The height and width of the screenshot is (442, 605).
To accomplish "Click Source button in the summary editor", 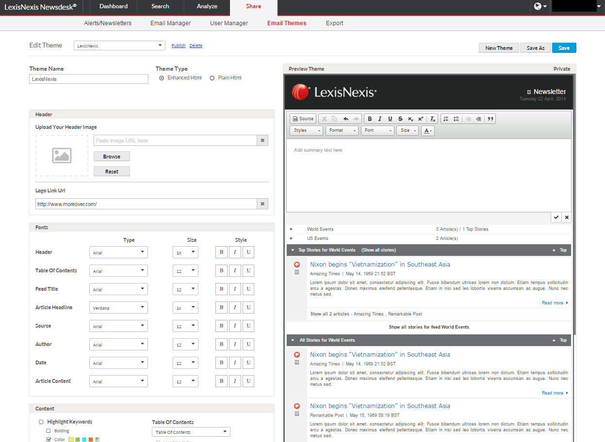I will pos(303,119).
